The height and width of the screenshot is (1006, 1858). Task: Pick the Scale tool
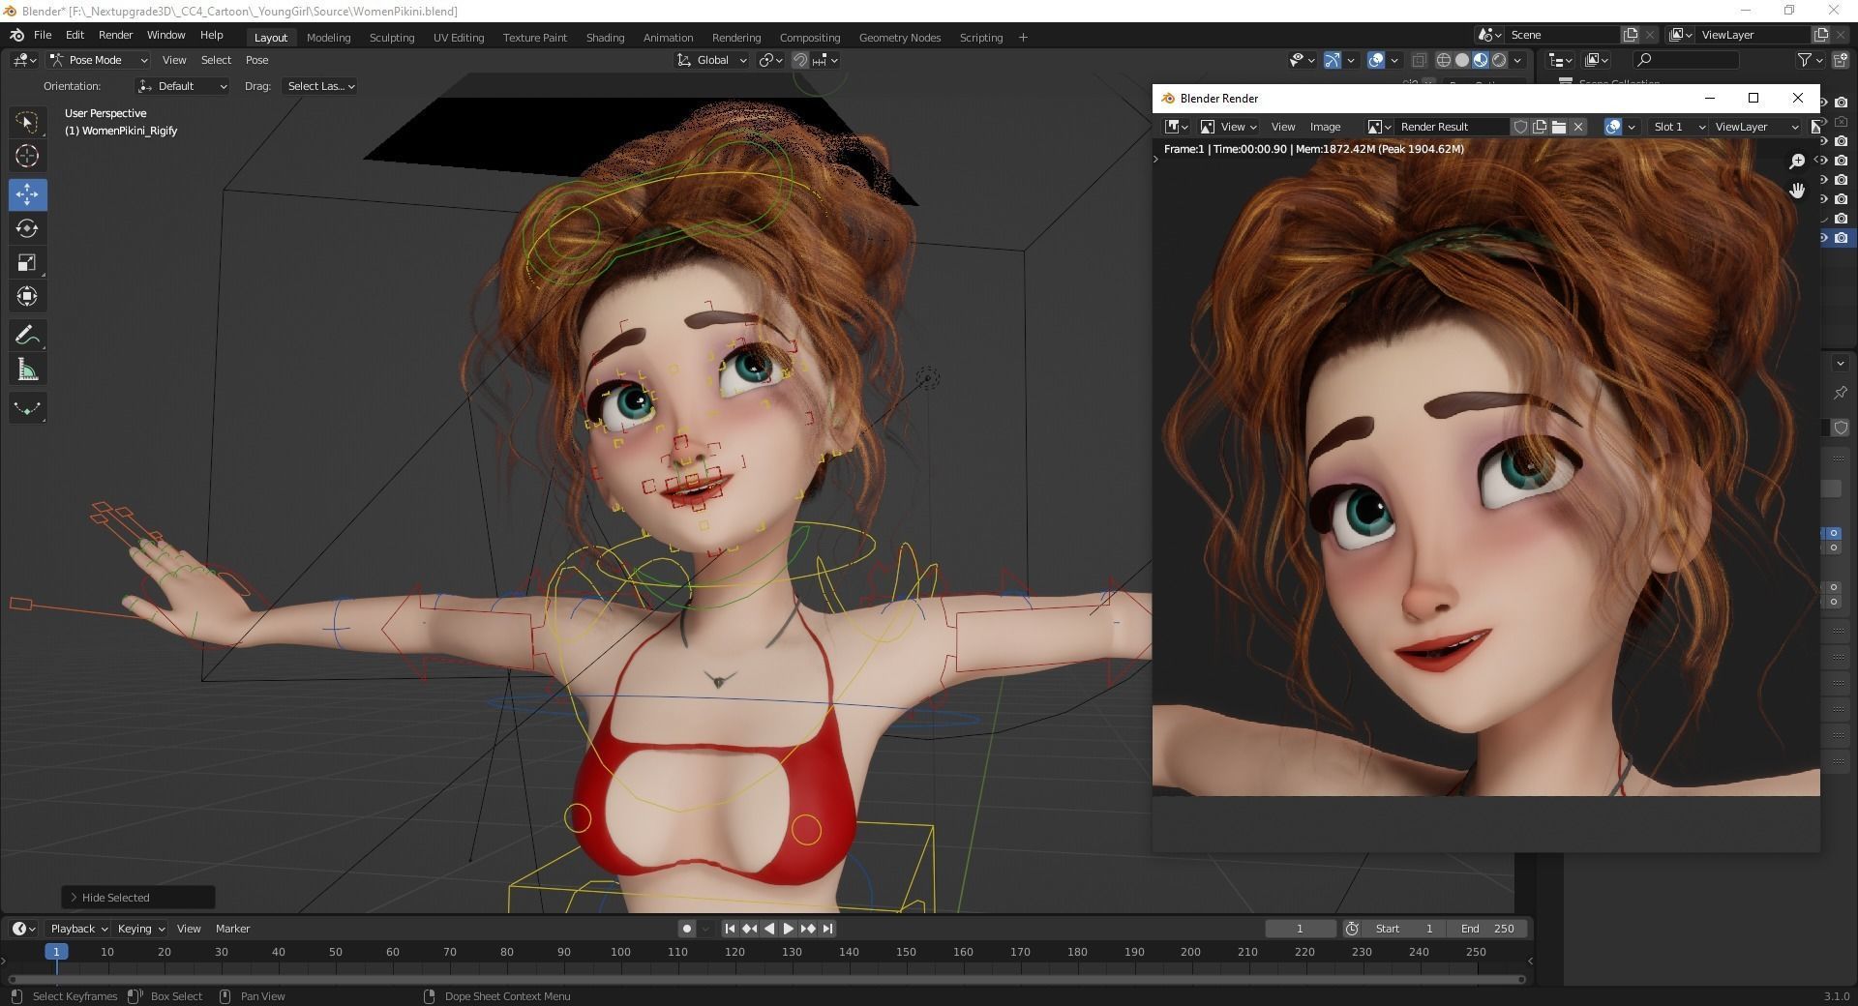tap(27, 262)
